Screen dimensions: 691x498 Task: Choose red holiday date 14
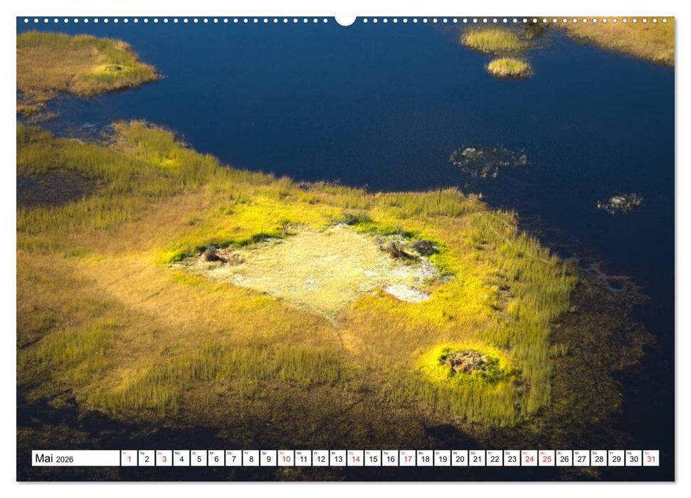point(355,459)
